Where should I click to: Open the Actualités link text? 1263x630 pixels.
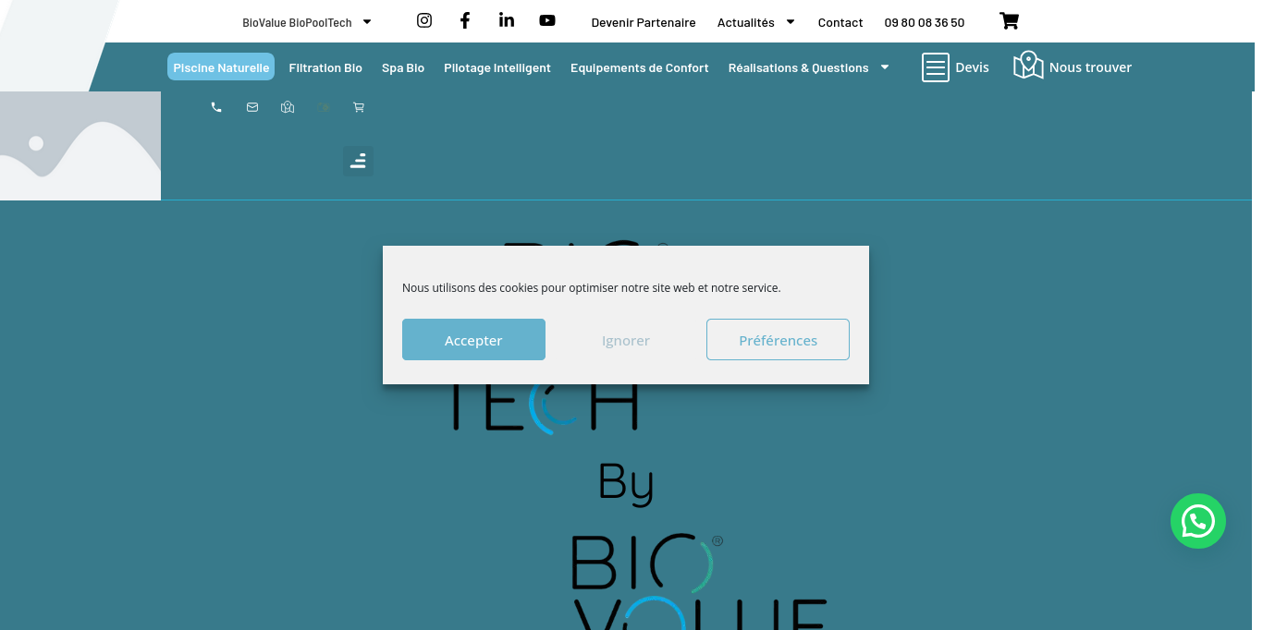pos(746,22)
